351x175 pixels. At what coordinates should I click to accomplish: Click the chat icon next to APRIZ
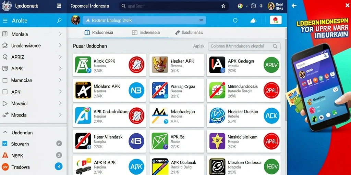click(x=5, y=57)
